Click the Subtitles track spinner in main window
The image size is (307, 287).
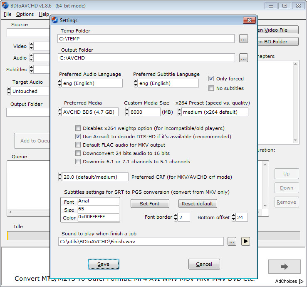coord(31,70)
